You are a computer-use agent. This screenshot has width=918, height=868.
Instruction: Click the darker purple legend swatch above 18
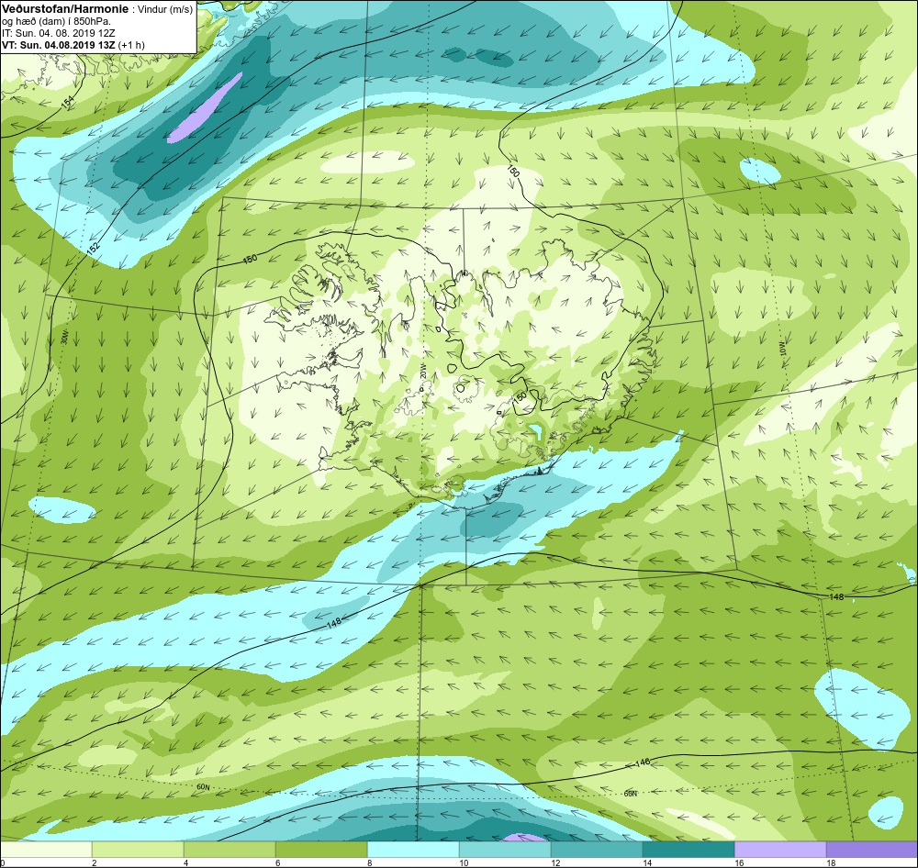(x=872, y=850)
